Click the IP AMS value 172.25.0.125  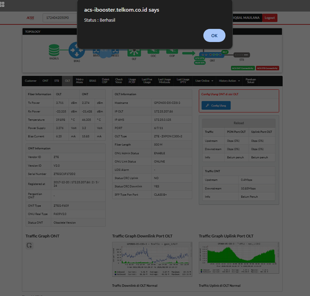(162, 120)
